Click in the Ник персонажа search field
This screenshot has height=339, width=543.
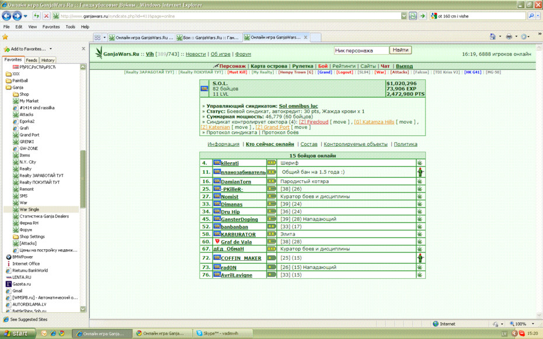click(x=361, y=51)
